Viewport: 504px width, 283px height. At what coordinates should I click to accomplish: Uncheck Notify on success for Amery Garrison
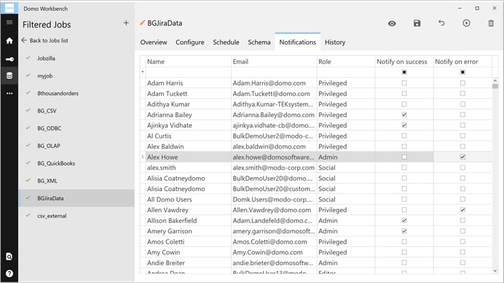(404, 231)
